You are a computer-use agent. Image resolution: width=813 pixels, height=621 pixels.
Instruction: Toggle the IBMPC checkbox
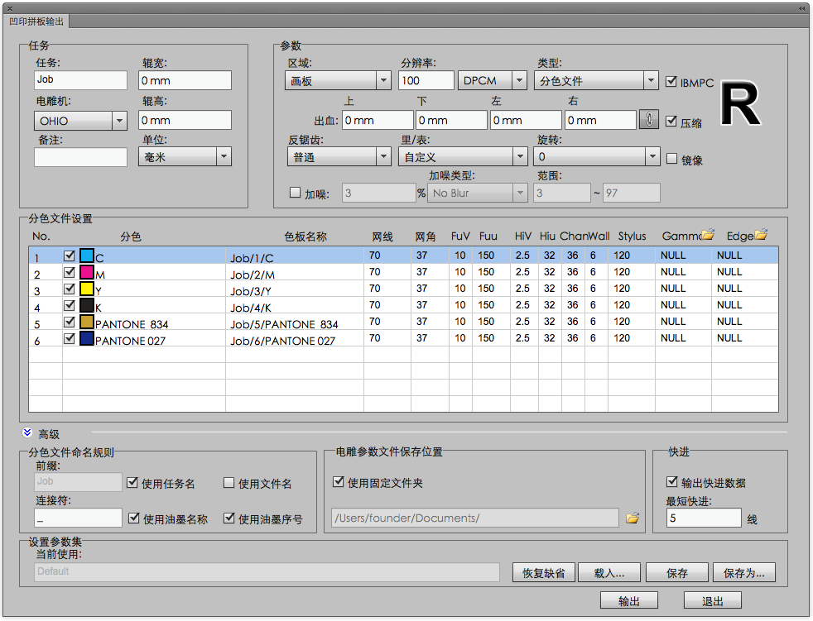(672, 82)
